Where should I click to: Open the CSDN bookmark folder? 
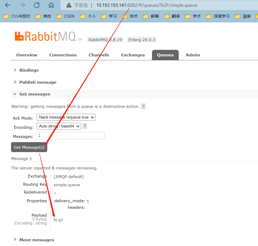tap(66, 16)
